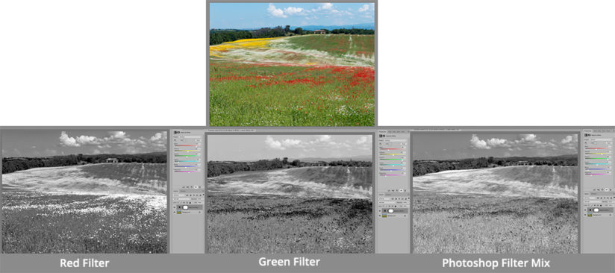The height and width of the screenshot is (273, 615).
Task: Switch to Layers tab in Red Filter panel
Action: [176, 192]
